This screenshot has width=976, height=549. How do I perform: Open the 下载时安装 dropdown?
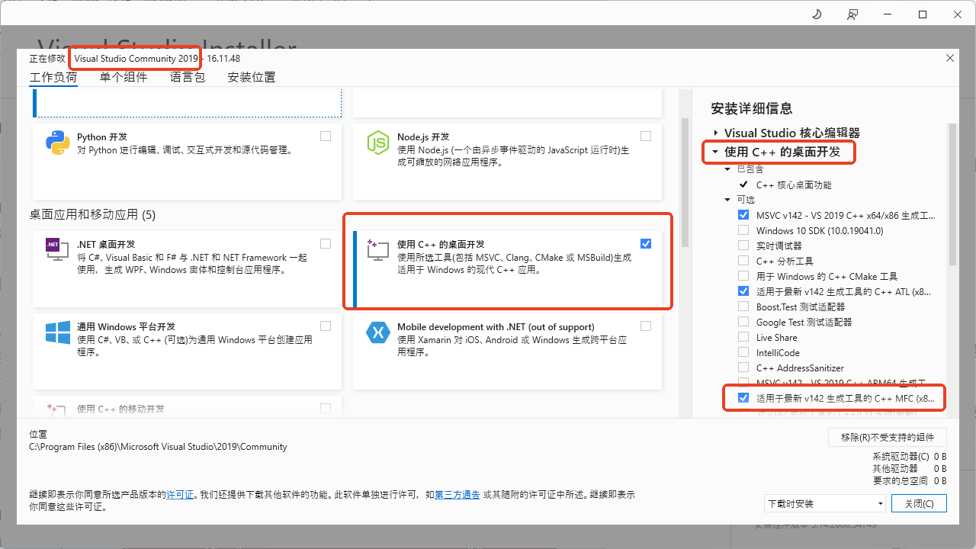coord(825,503)
